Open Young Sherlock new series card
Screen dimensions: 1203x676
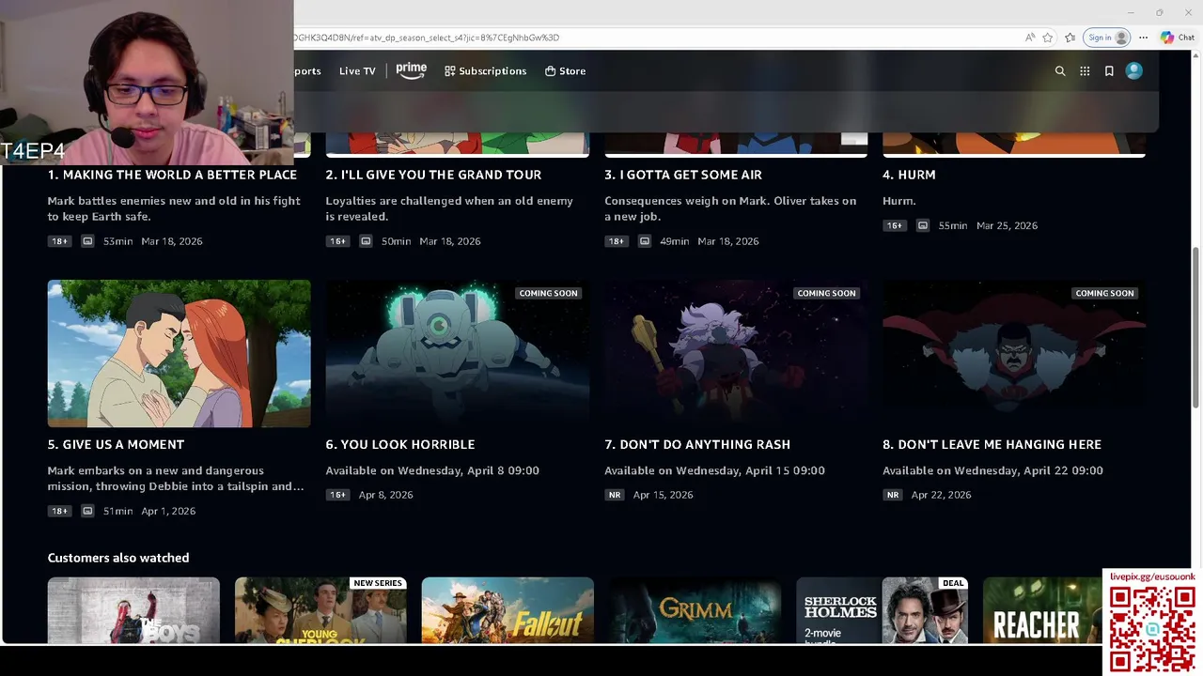pos(320,610)
